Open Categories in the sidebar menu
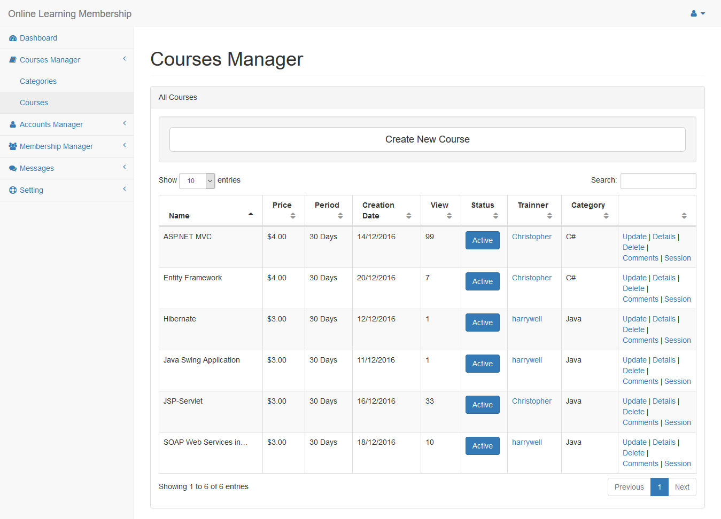 click(x=38, y=81)
